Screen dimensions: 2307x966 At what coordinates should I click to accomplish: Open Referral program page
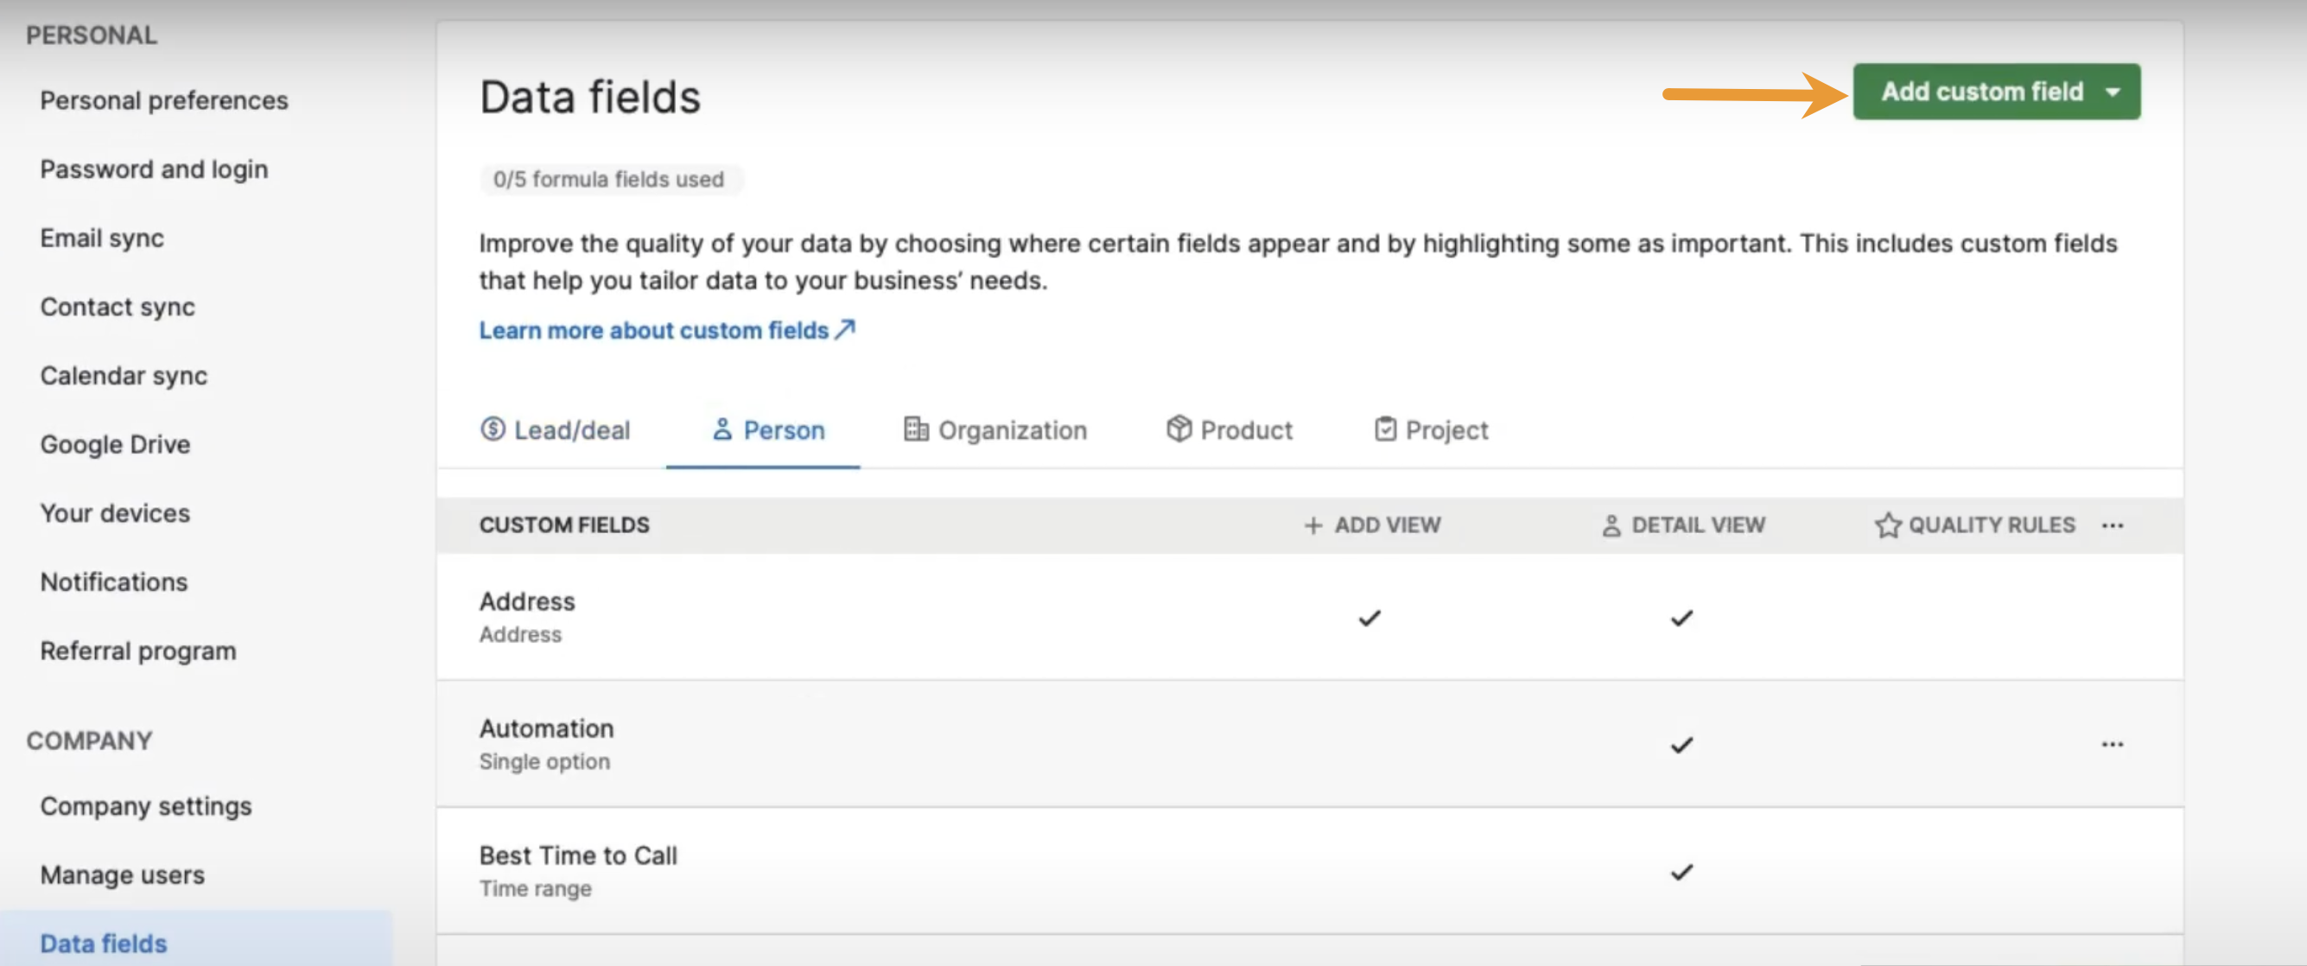(138, 651)
